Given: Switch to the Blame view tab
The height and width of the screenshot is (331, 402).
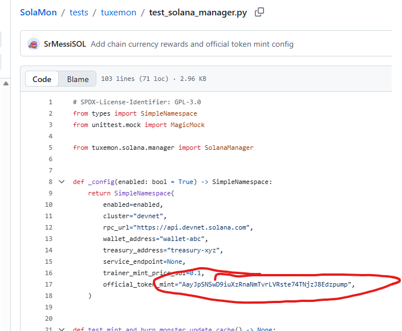Looking at the screenshot, I should [x=78, y=79].
